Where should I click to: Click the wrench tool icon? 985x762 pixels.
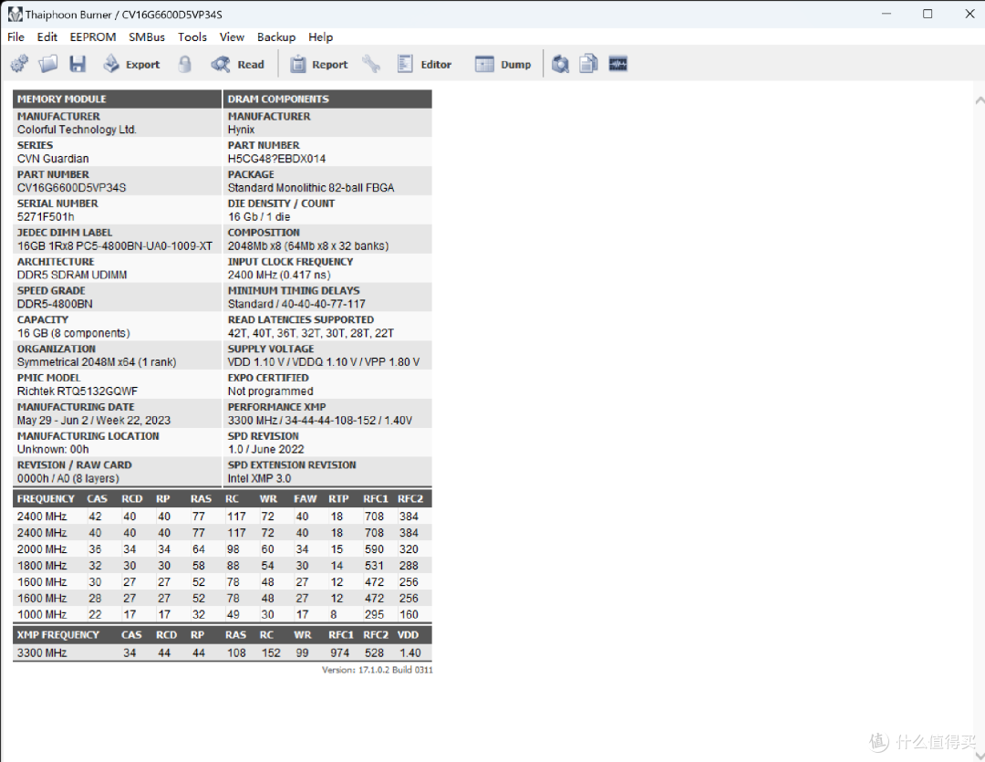coord(371,64)
